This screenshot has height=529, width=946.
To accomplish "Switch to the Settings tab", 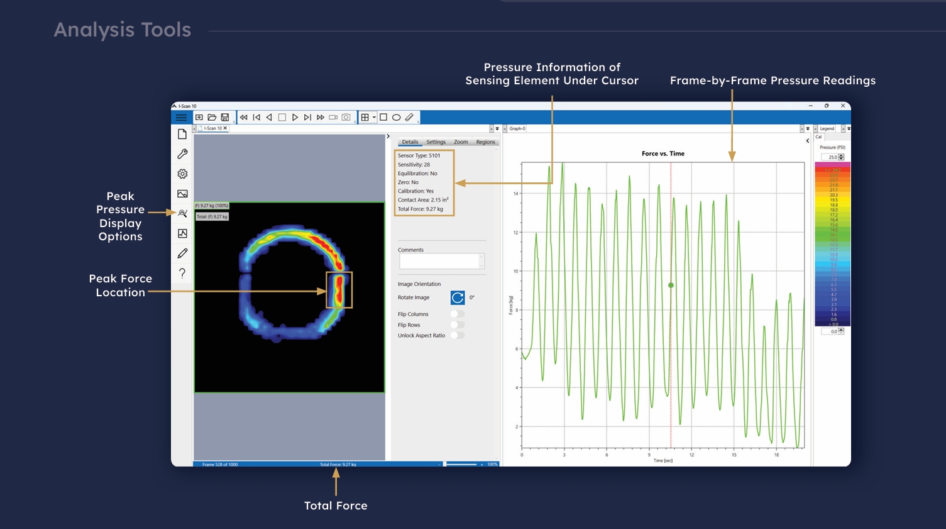I will click(436, 142).
